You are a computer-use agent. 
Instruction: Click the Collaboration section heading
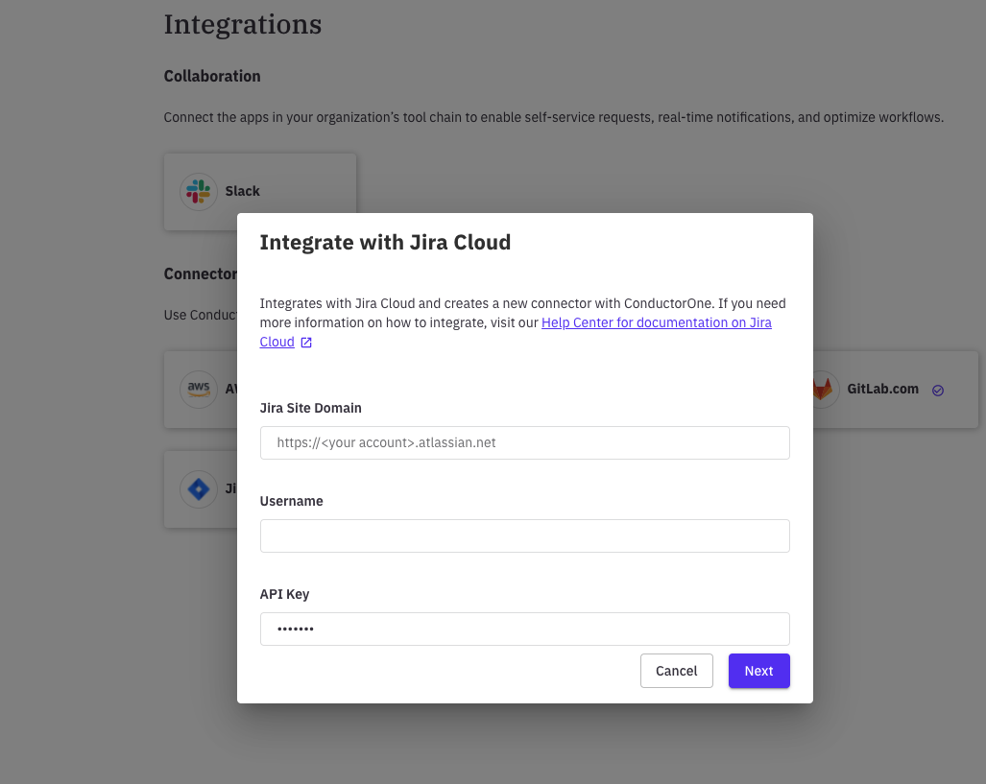[212, 76]
